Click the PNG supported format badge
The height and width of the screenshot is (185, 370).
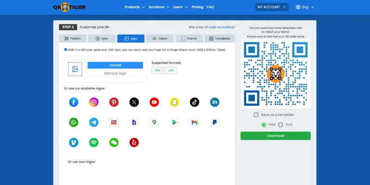[157, 71]
